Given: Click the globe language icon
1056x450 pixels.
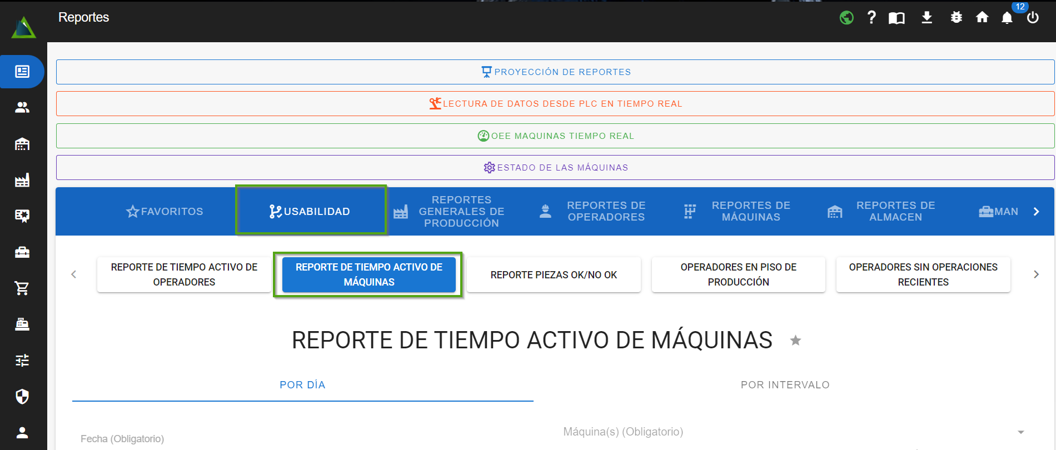Looking at the screenshot, I should (846, 18).
